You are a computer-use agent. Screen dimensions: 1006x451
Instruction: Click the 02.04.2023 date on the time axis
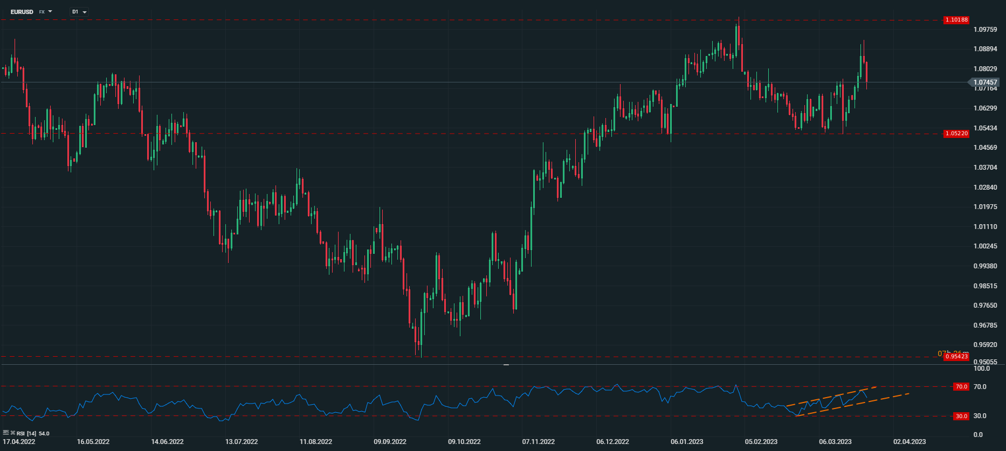click(909, 442)
